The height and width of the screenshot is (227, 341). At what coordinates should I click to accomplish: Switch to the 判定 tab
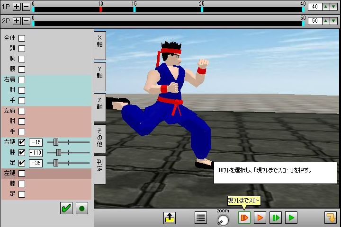point(100,170)
